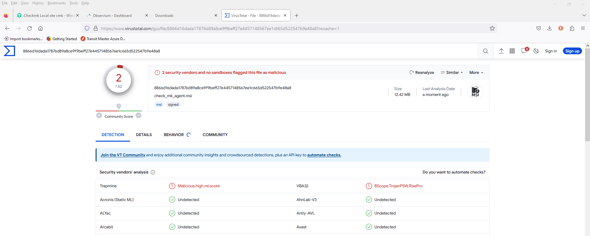Click the Community Score upvote check icon
590x236 pixels.
tap(139, 116)
